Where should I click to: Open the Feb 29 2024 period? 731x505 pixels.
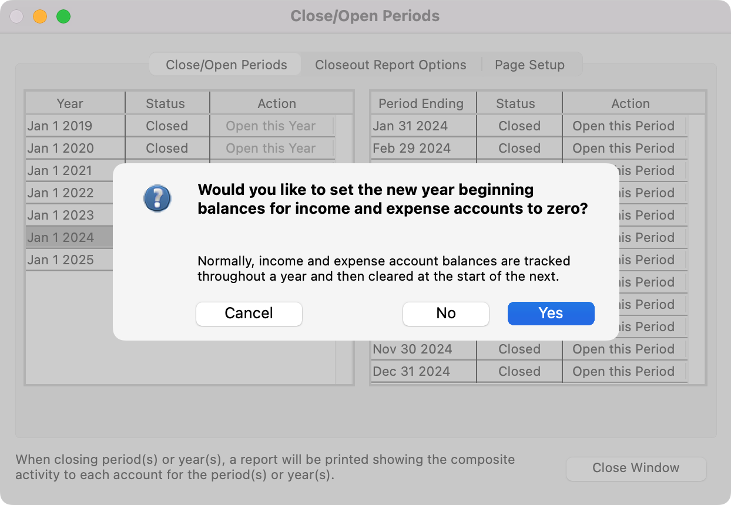tap(623, 149)
